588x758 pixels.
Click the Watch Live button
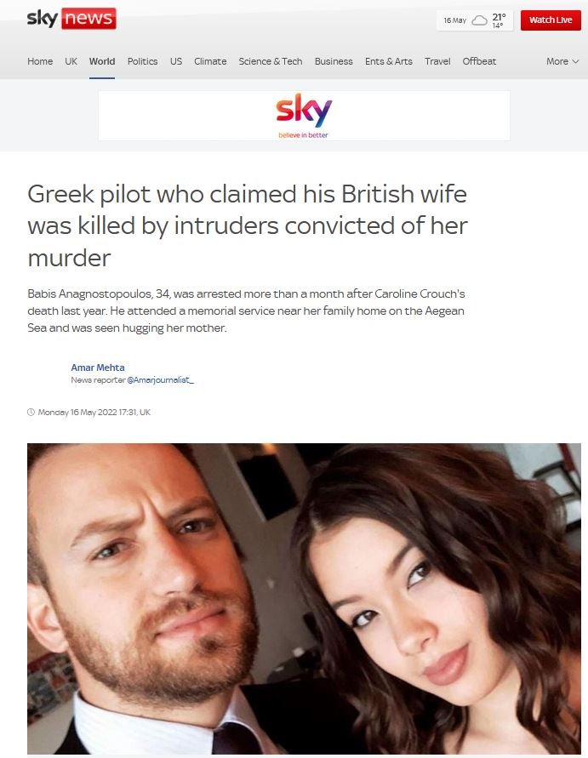[551, 20]
